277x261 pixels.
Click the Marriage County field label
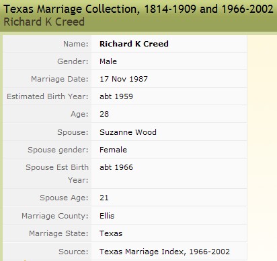point(55,216)
